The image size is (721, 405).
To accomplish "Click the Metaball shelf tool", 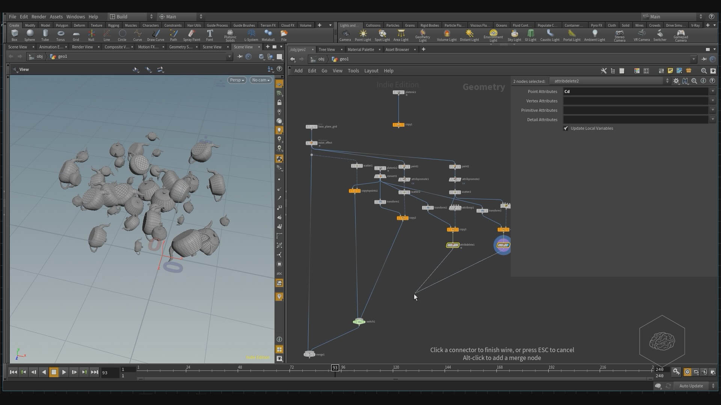I will [268, 35].
